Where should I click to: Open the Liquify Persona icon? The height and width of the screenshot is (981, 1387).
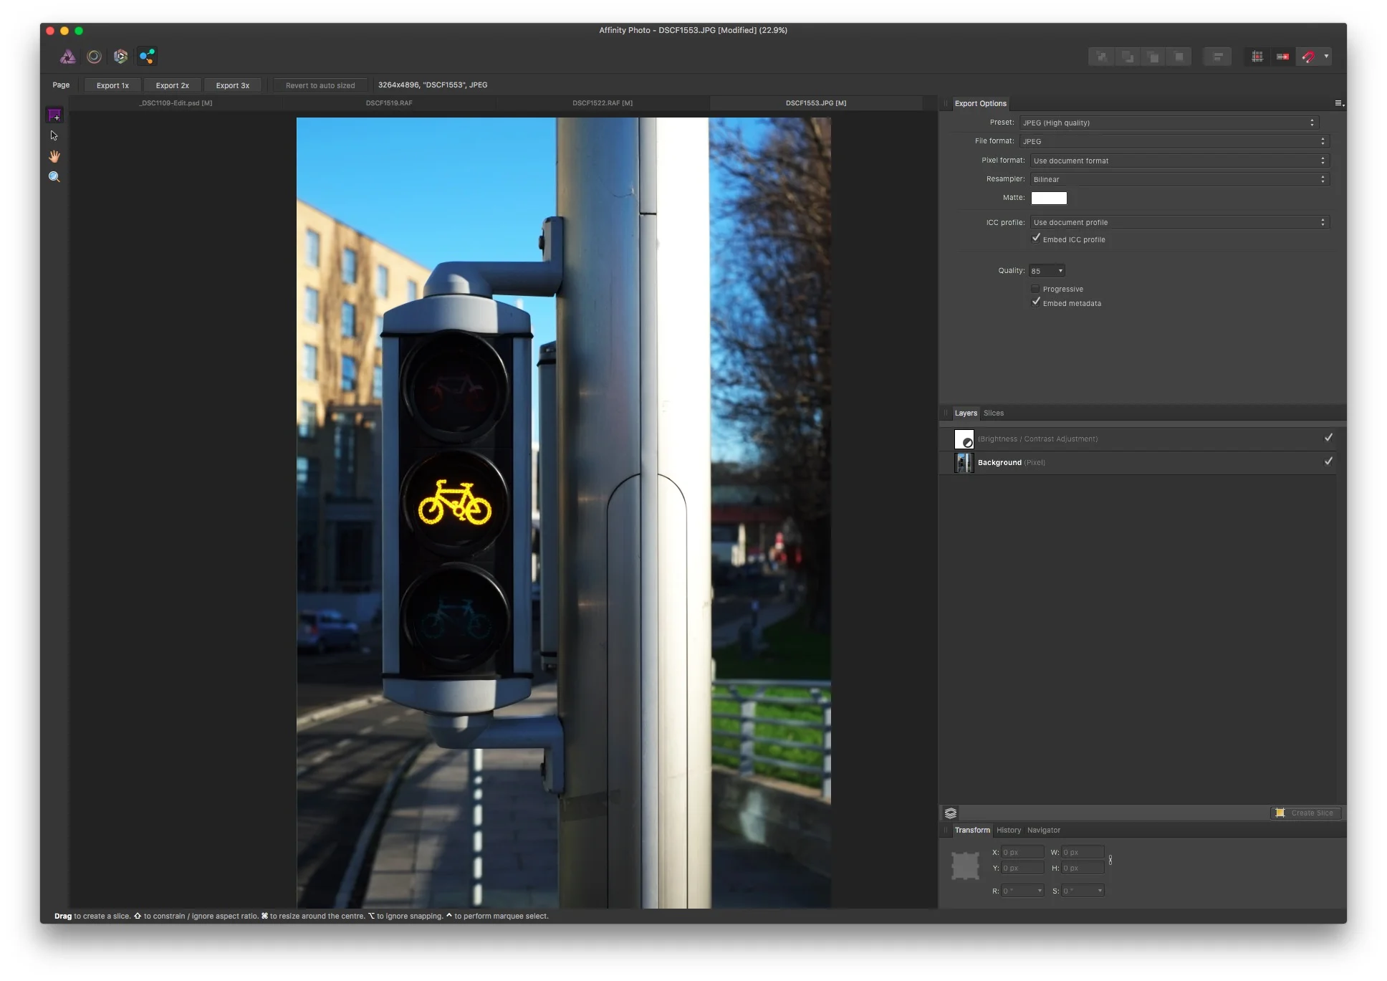pos(94,57)
